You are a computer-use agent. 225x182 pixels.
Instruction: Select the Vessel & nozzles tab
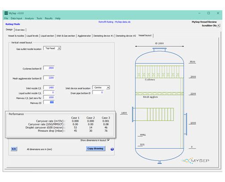tap(16, 36)
